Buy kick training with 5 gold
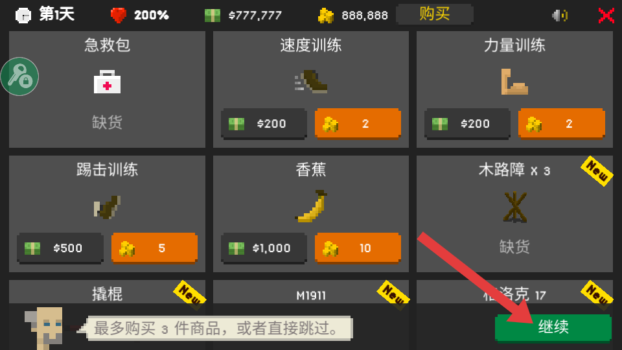Screen dimensions: 622x350 154,248
